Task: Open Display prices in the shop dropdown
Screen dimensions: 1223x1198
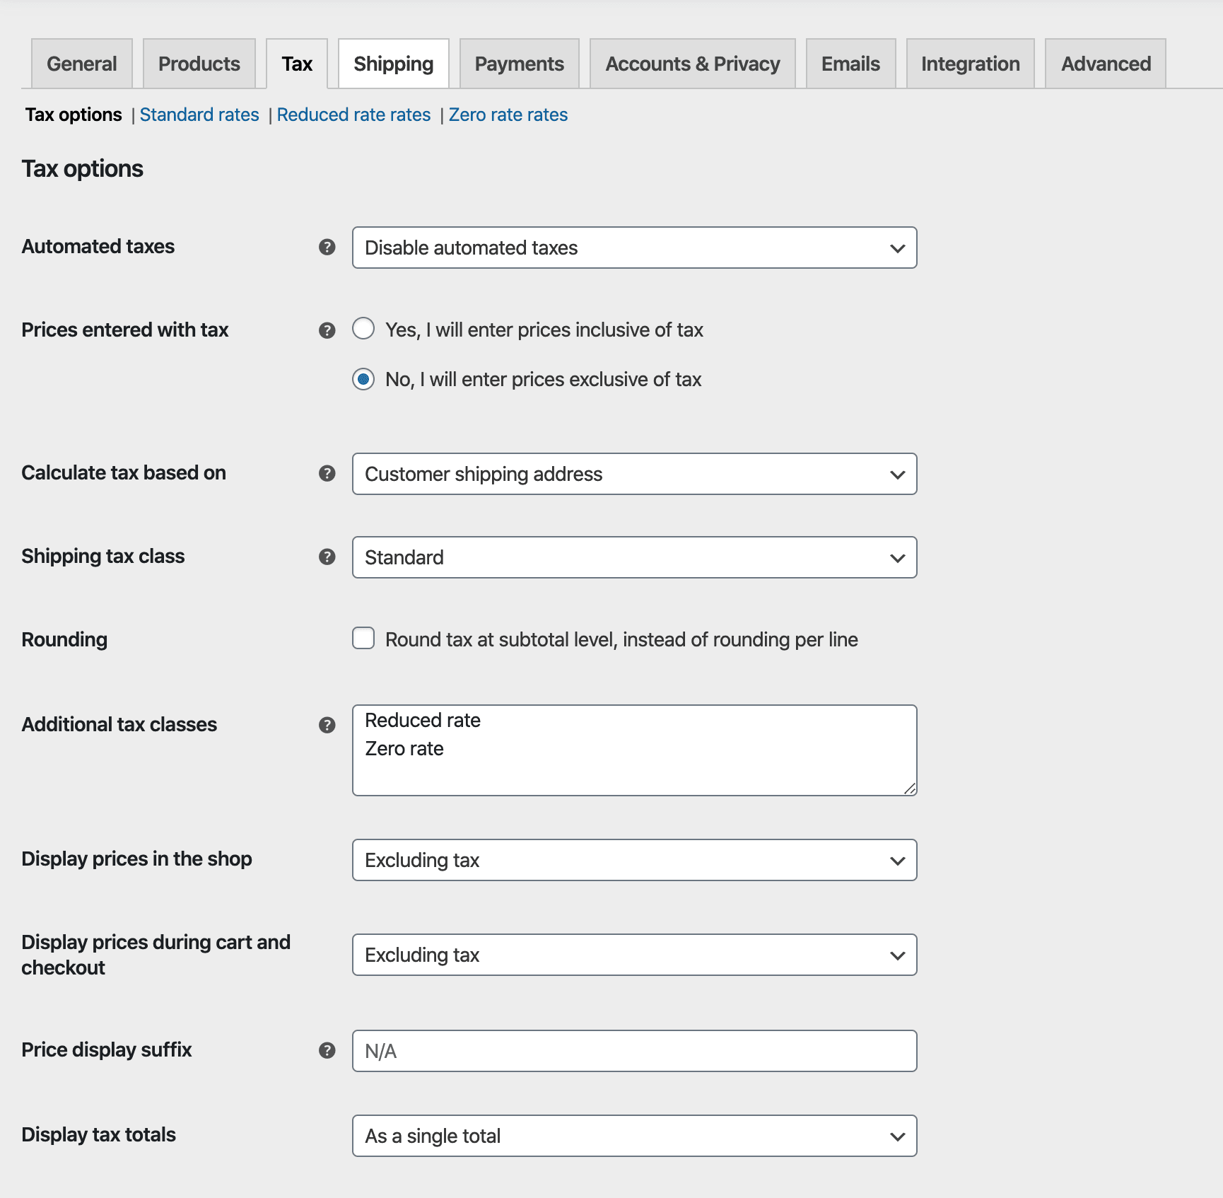Action: coord(634,860)
